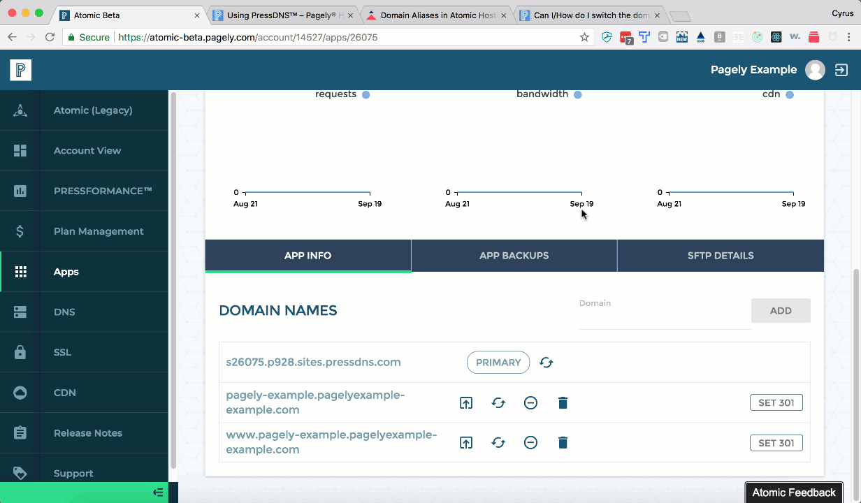Refresh the s26075.p928.sites.pressdns.com domain
The height and width of the screenshot is (503, 861).
coord(547,363)
